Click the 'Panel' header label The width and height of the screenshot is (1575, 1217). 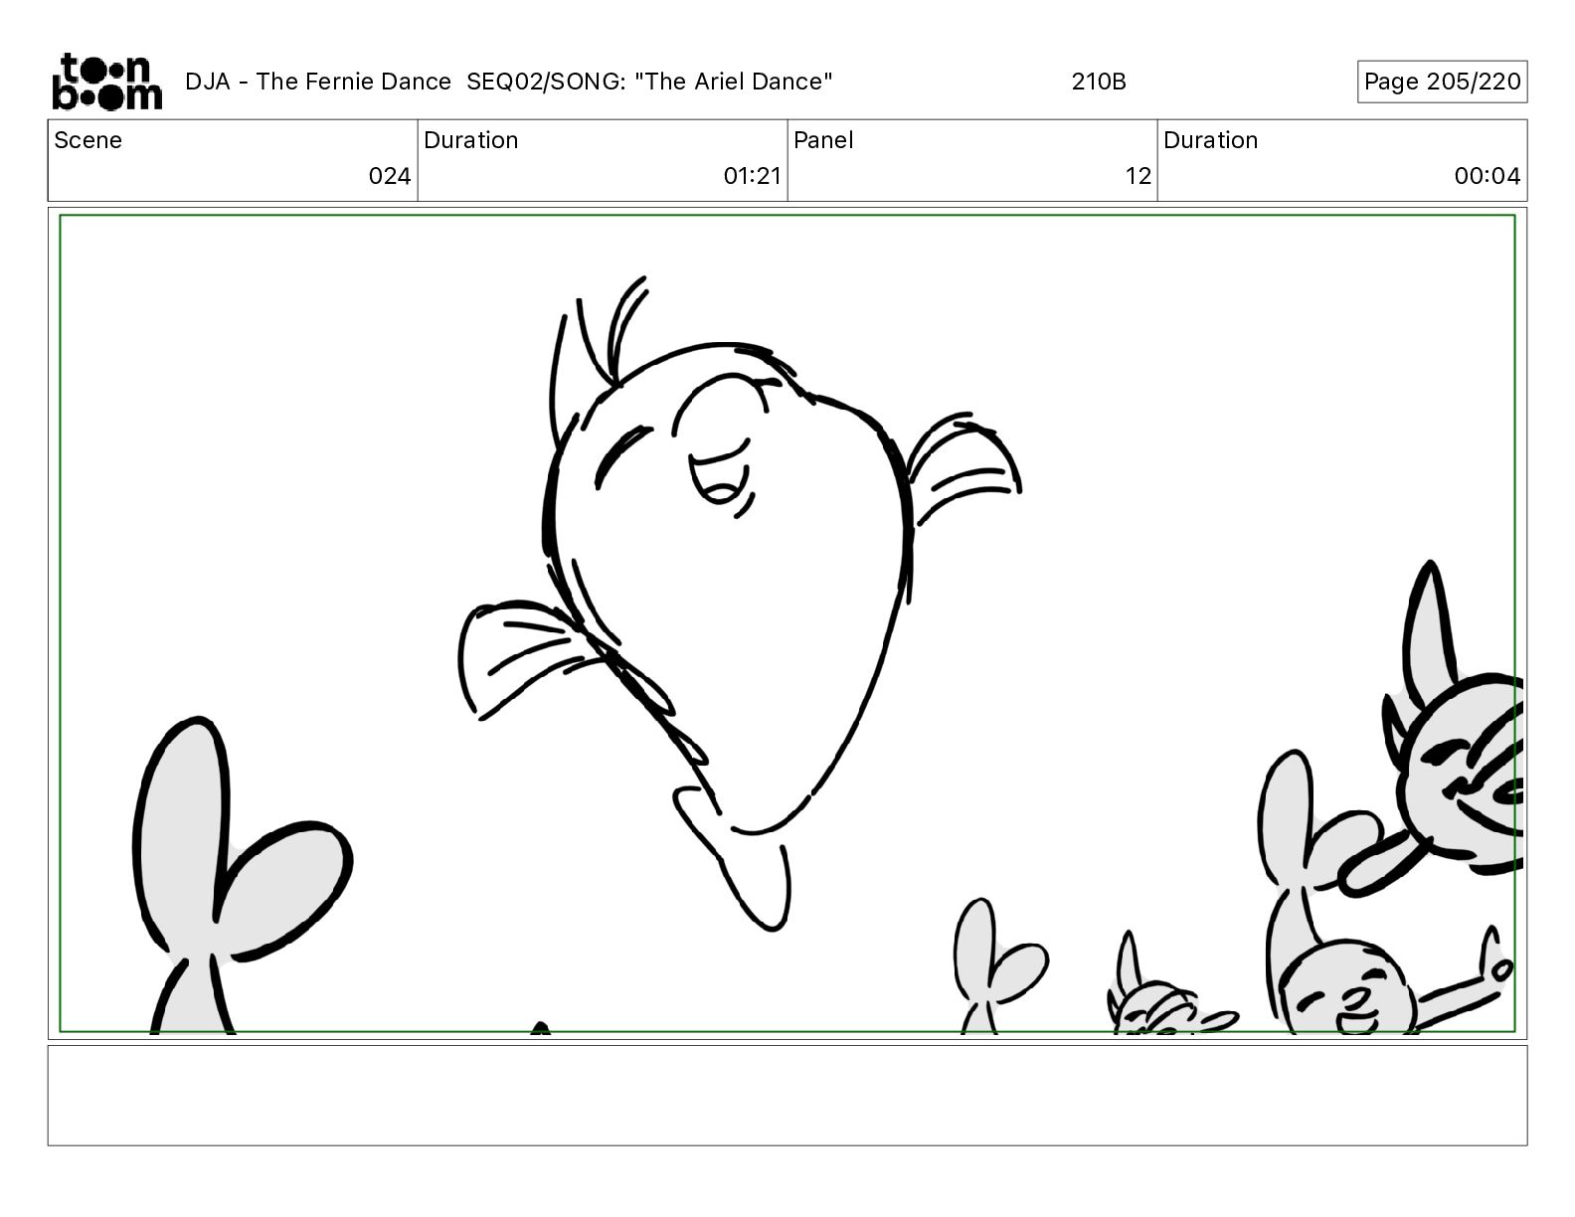(x=823, y=140)
